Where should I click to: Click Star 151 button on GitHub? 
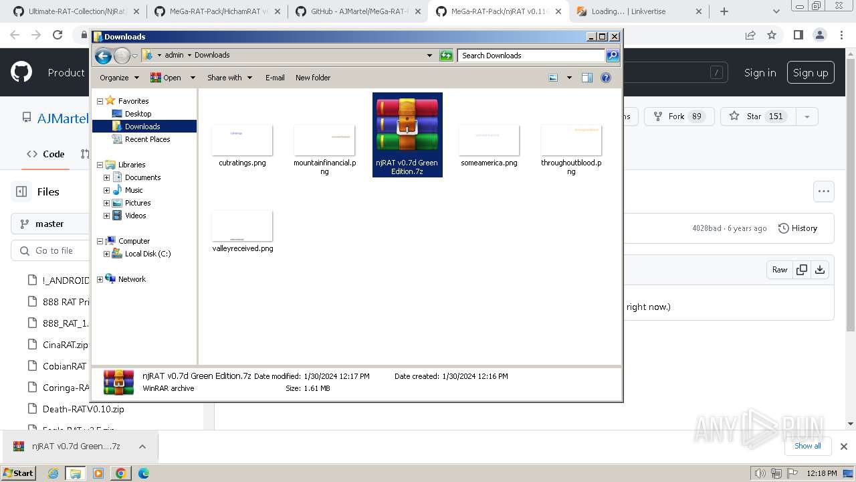(x=757, y=116)
